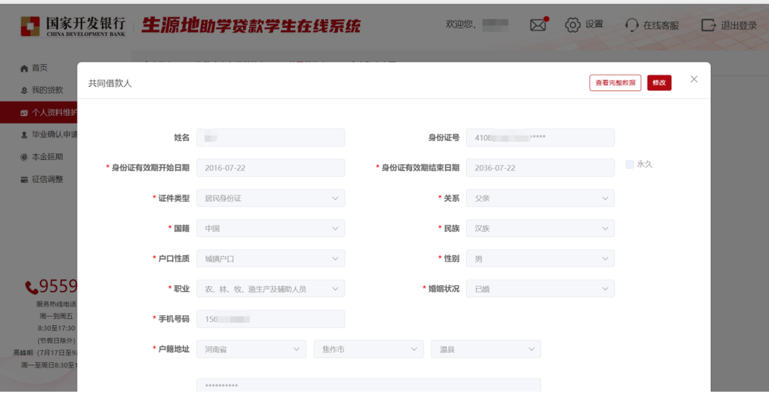The width and height of the screenshot is (769, 407).
Task: Click the home icon beside 首页
Action: point(24,68)
